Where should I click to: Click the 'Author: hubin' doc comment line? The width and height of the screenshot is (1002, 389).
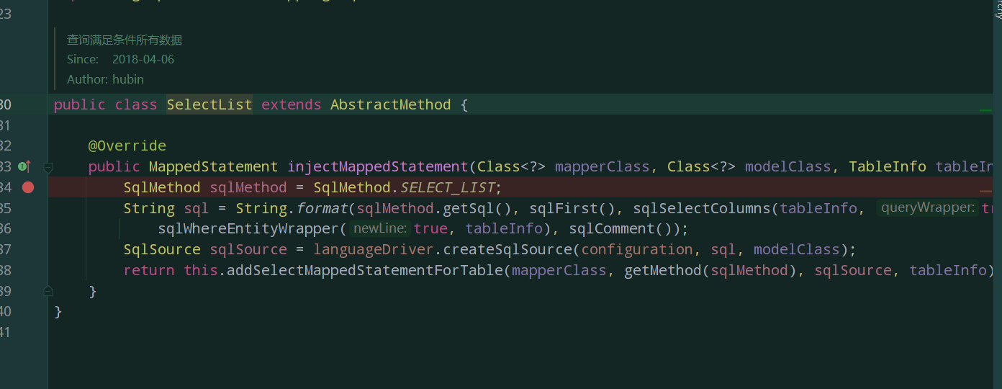[x=105, y=79]
